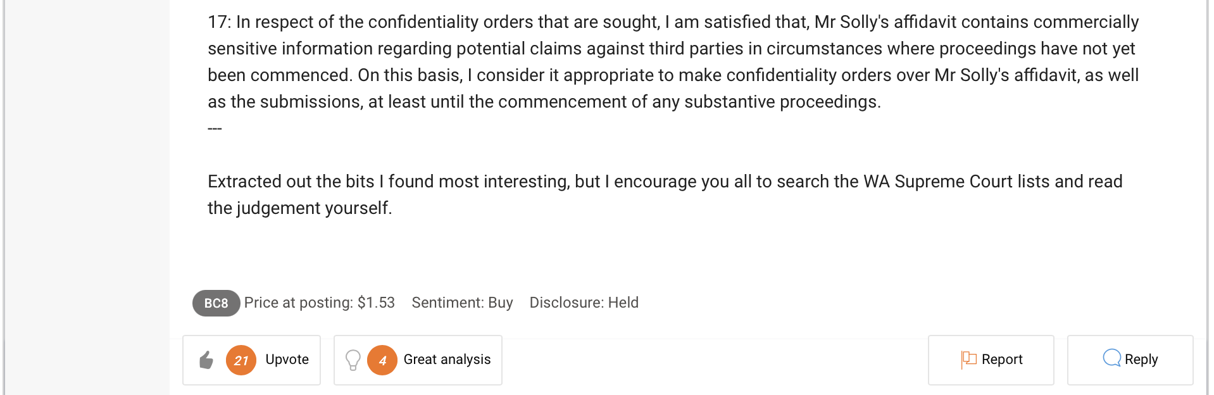Click the blue speech bubble Reply icon
The height and width of the screenshot is (395, 1214).
click(1111, 358)
